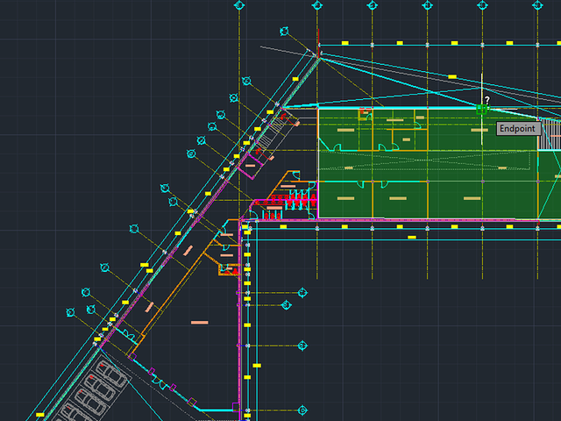This screenshot has width=561, height=421.
Task: Pick the small orange room with red fixtures
Action: (x=229, y=269)
